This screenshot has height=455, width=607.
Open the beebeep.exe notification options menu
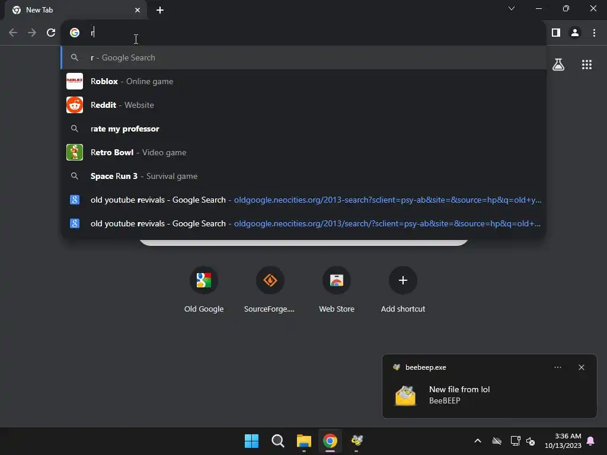point(557,367)
